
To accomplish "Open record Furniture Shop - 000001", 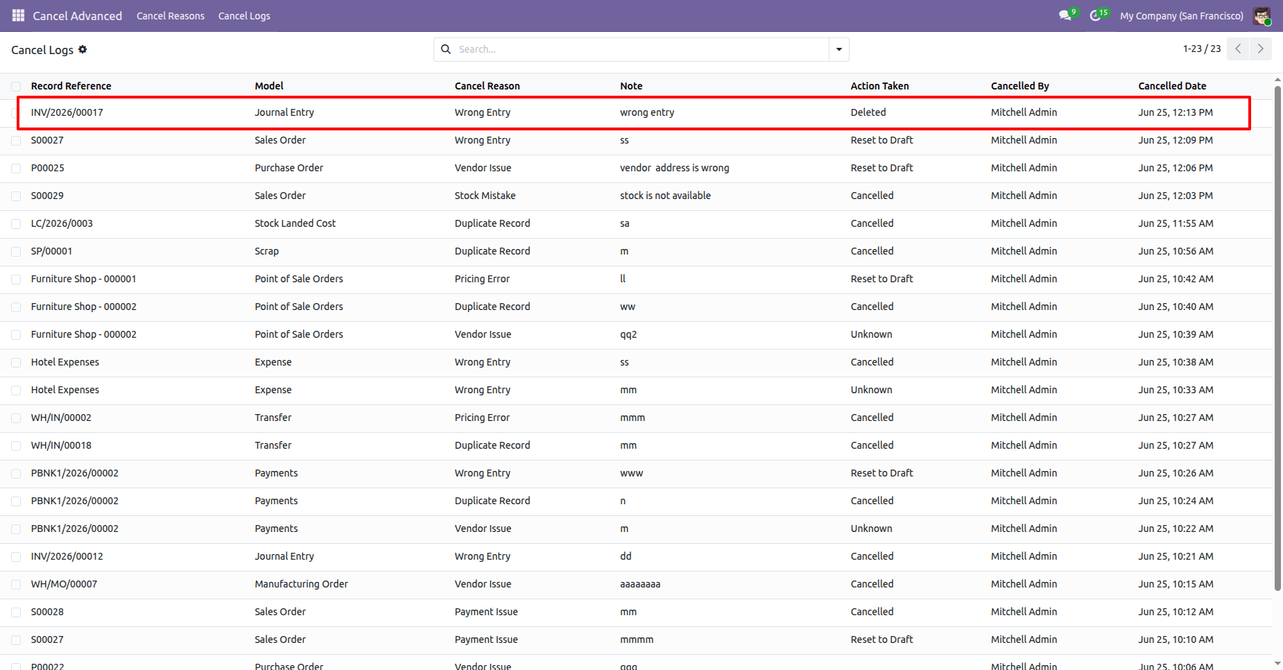I will (x=83, y=279).
